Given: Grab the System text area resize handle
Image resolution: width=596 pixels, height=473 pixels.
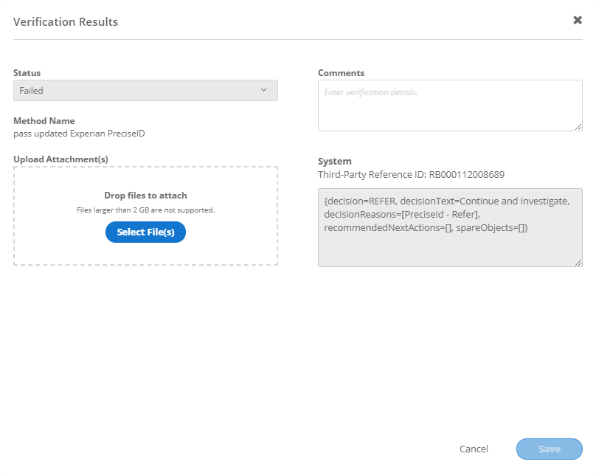Looking at the screenshot, I should [578, 262].
